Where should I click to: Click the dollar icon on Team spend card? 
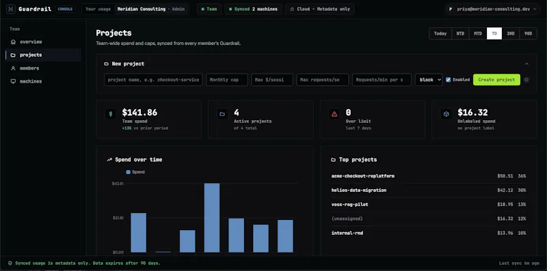111,114
